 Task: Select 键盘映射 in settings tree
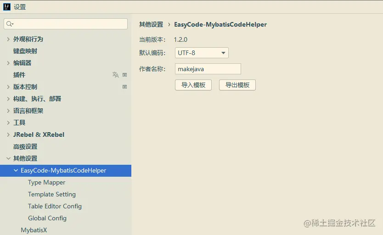(25, 51)
